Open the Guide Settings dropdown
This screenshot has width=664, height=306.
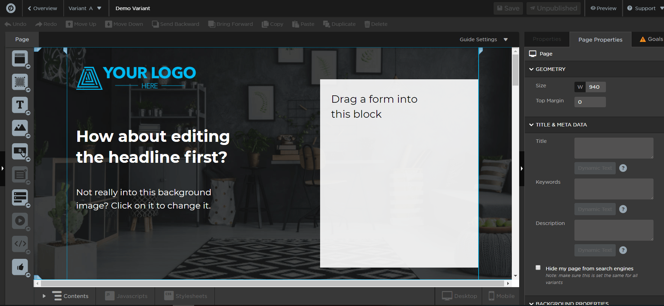tap(483, 39)
